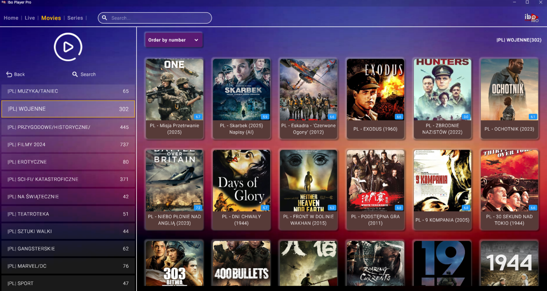Click the large play circle icon
547x291 pixels.
[68, 47]
